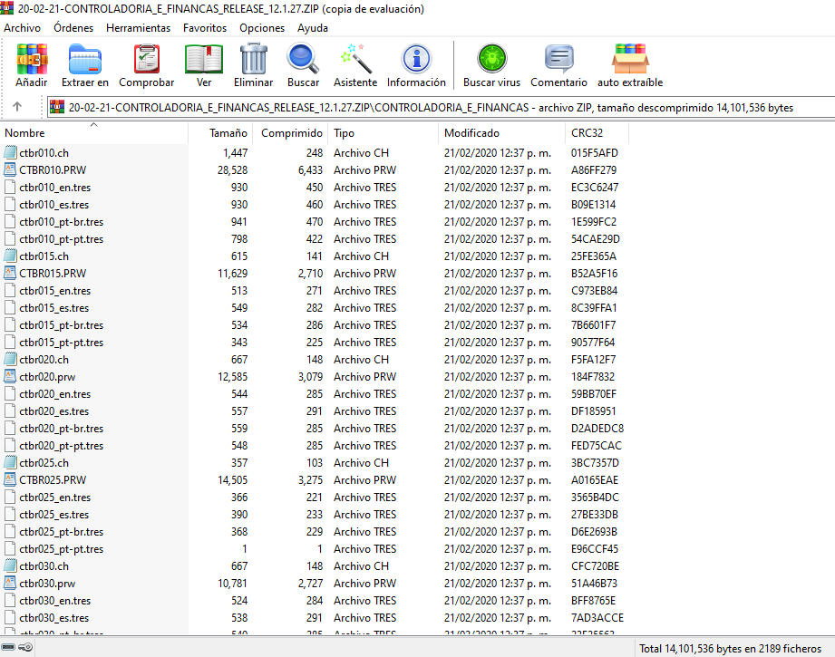Viewport: 835px width, 657px height.
Task: Select file ctbr020_pt-br.tres
Action: (62, 428)
